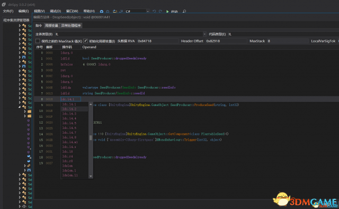Open the 调试(D) menu
The width and height of the screenshot is (339, 209).
[x=55, y=11]
